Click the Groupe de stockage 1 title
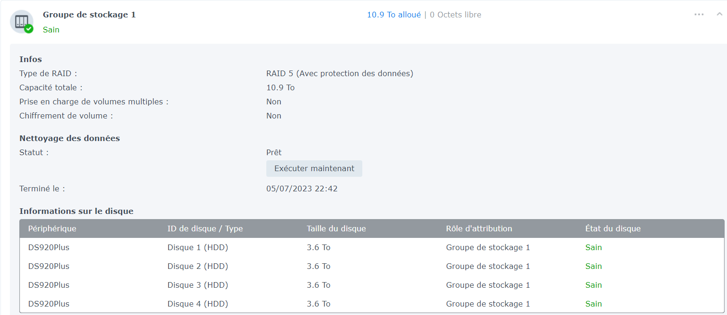This screenshot has height=315, width=727. [x=89, y=15]
